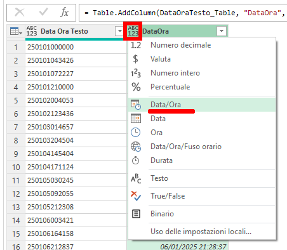
Task: Open the filter dropdown of DataOra column
Action: click(x=222, y=31)
